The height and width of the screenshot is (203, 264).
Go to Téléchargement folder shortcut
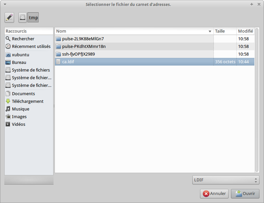[28, 102]
